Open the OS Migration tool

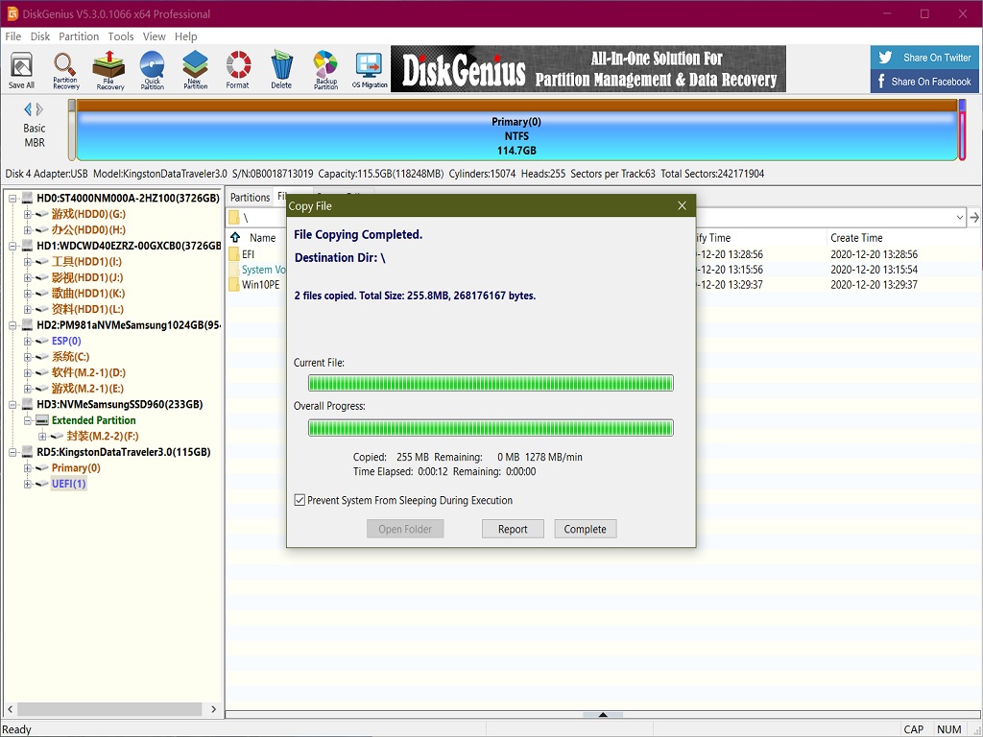pyautogui.click(x=370, y=69)
